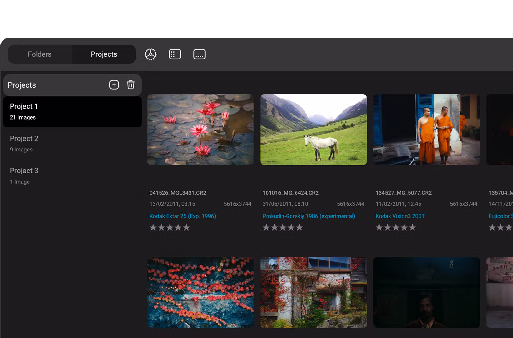Give monks photo a three-star rating
This screenshot has height=338, width=513.
pos(396,228)
